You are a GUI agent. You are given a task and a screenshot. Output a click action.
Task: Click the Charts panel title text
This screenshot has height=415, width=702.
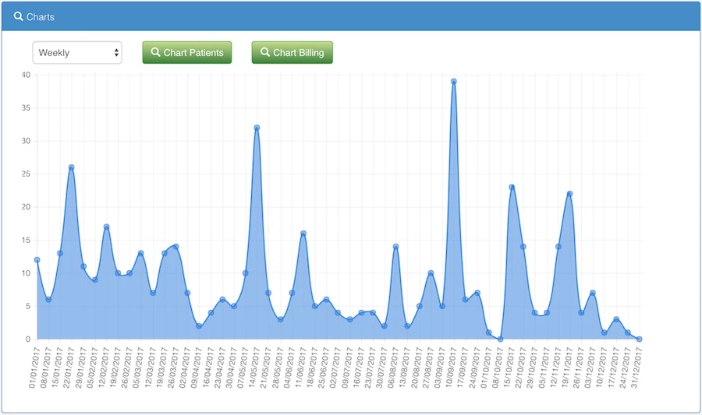click(41, 16)
